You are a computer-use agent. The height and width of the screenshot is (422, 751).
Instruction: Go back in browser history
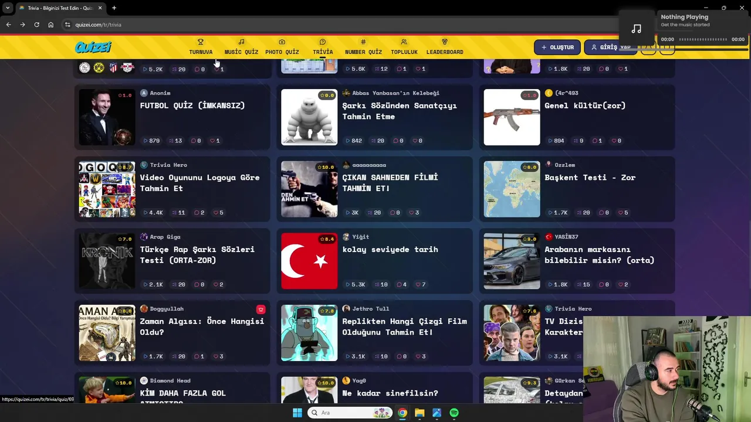(8, 25)
